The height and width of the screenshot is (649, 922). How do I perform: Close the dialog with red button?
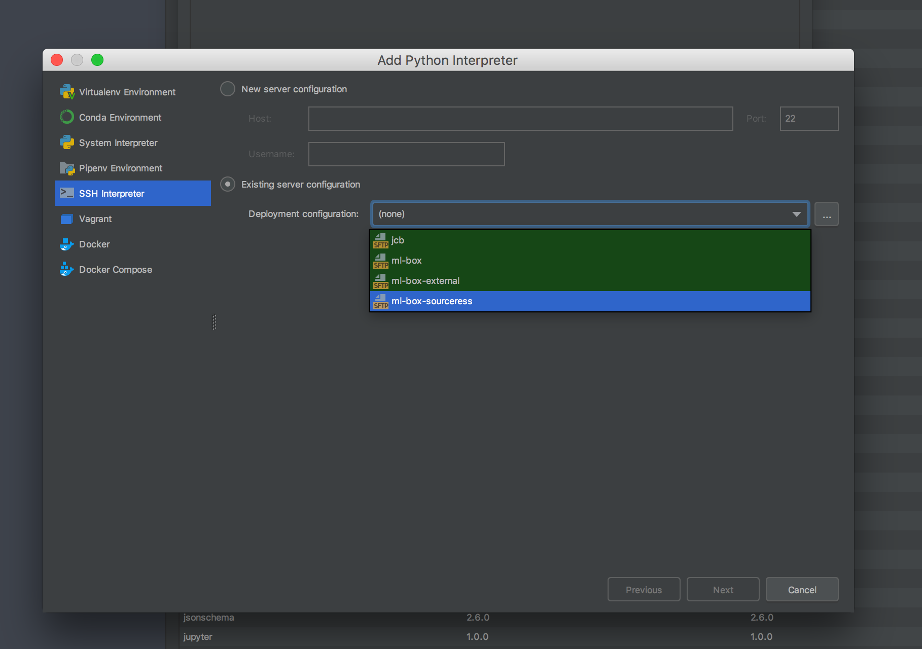[x=57, y=60]
